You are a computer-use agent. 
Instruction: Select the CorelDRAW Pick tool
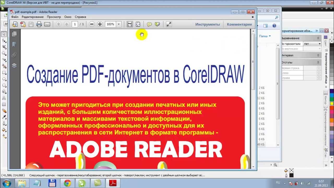(x=4, y=34)
